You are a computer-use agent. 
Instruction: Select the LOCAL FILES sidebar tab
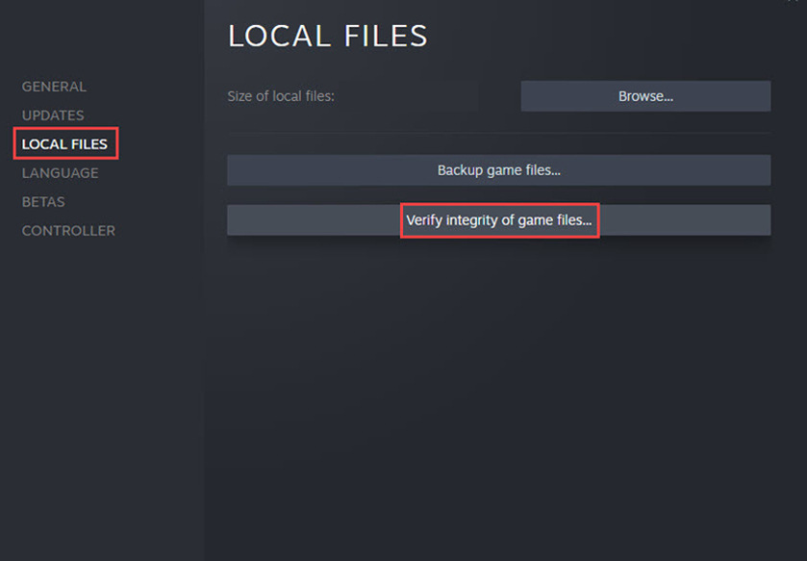click(64, 144)
